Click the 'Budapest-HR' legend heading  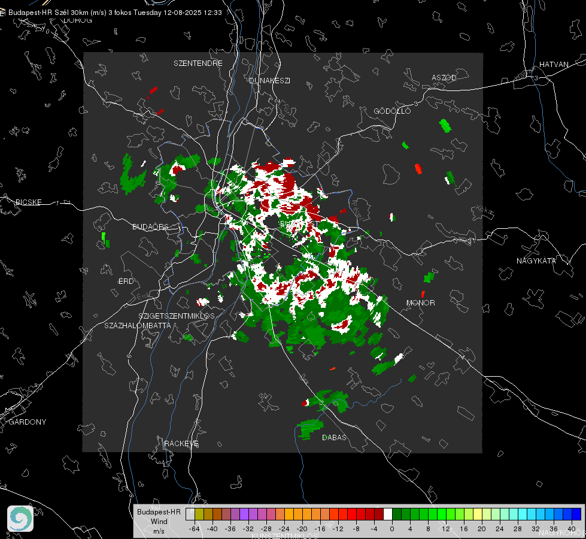[159, 512]
